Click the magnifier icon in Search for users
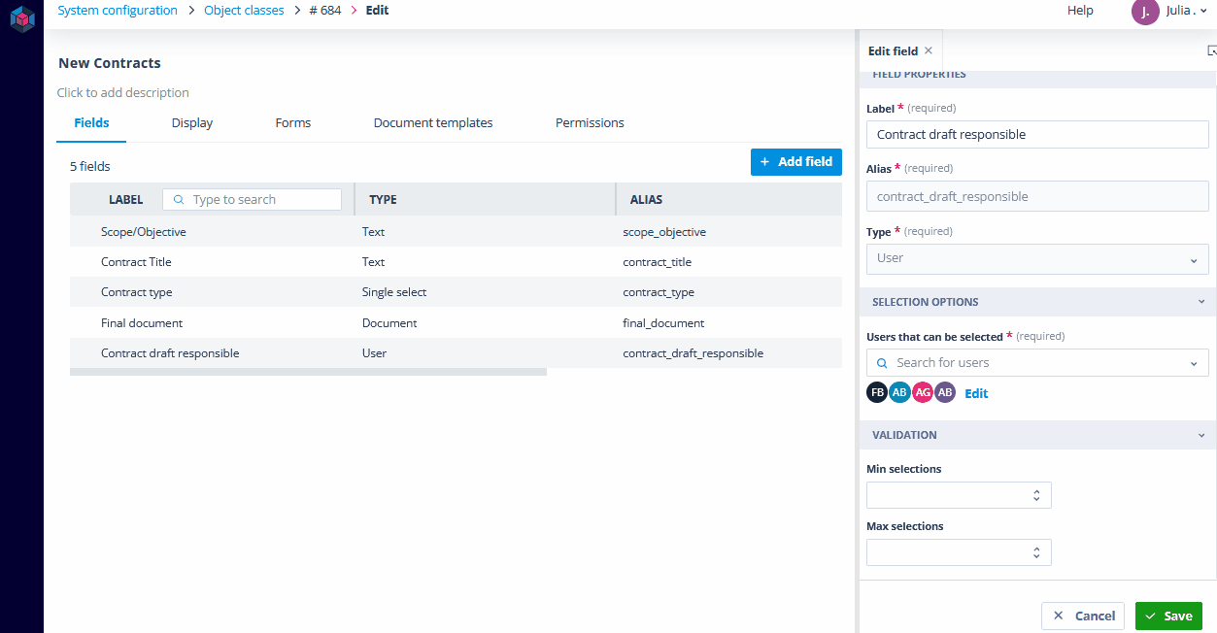Image resolution: width=1217 pixels, height=633 pixels. pos(882,363)
